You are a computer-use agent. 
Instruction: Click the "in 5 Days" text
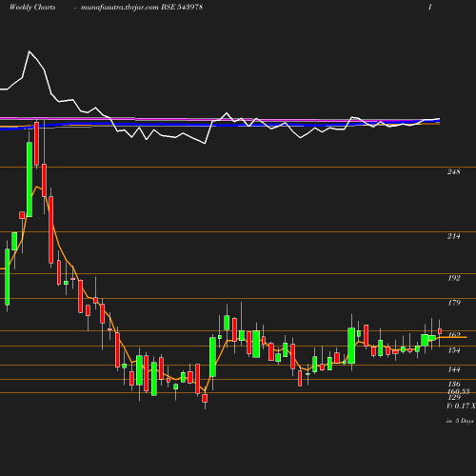[x=460, y=421]
